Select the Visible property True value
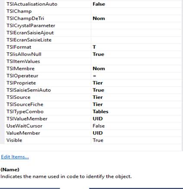Viewport: 183px width, 189px height. (x=98, y=140)
